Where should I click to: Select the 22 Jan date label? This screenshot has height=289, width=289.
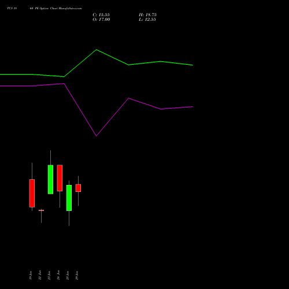tap(40, 275)
